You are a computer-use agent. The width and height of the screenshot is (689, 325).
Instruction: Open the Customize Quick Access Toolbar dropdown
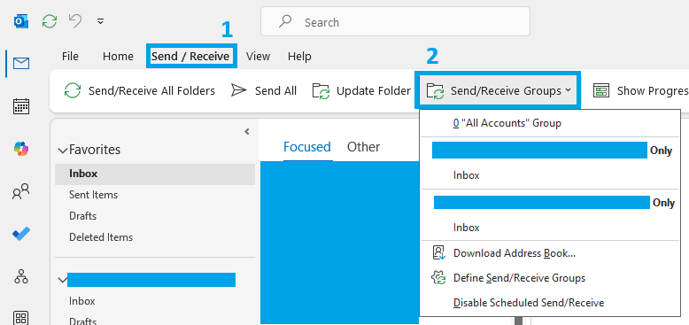pos(101,21)
